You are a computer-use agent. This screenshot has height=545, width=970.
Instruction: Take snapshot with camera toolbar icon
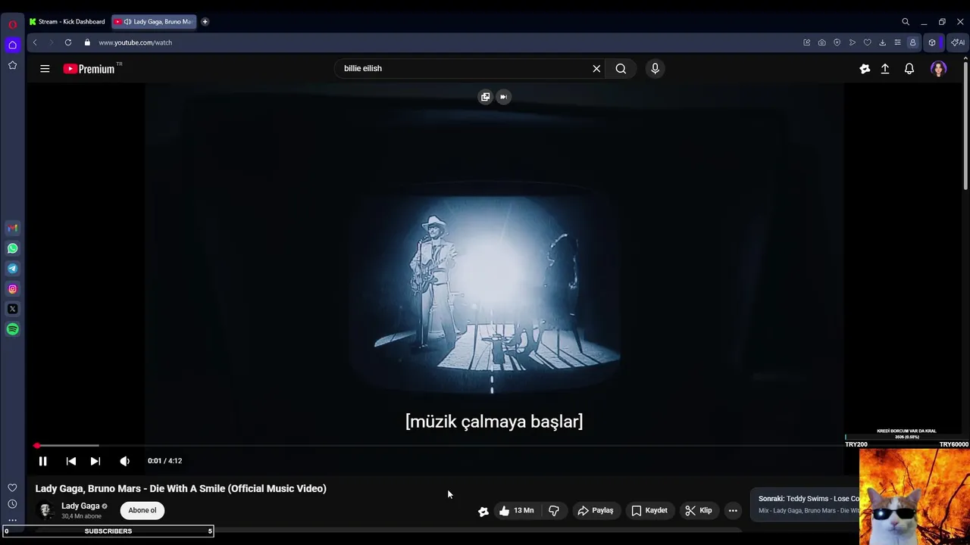(821, 42)
